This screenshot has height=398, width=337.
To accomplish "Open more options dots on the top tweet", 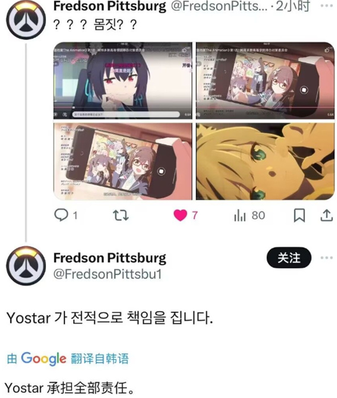I will pyautogui.click(x=327, y=6).
